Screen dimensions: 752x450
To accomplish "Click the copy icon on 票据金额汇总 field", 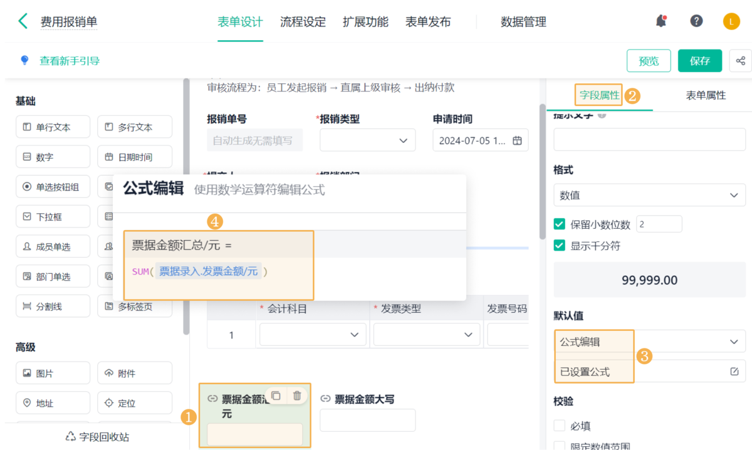I will (276, 395).
